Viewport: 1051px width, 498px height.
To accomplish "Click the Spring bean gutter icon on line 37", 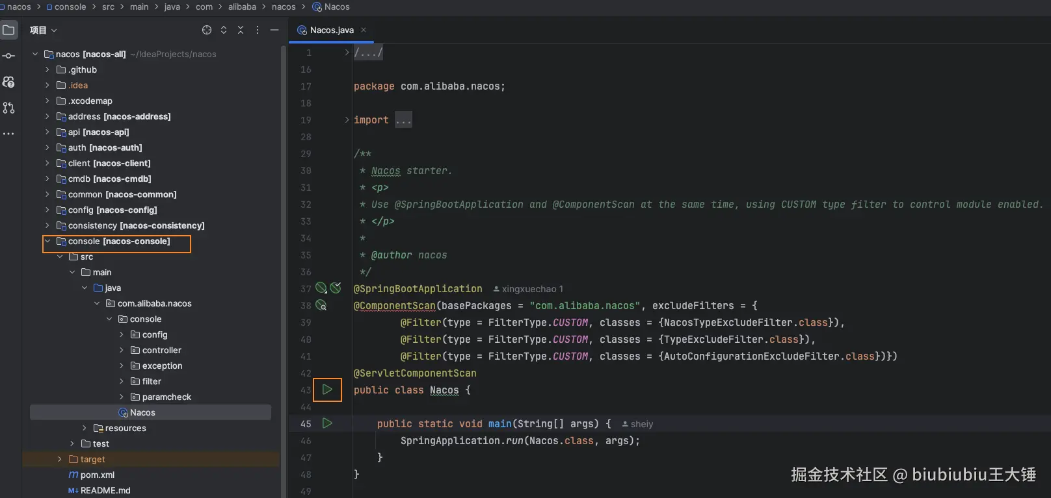I will 321,288.
